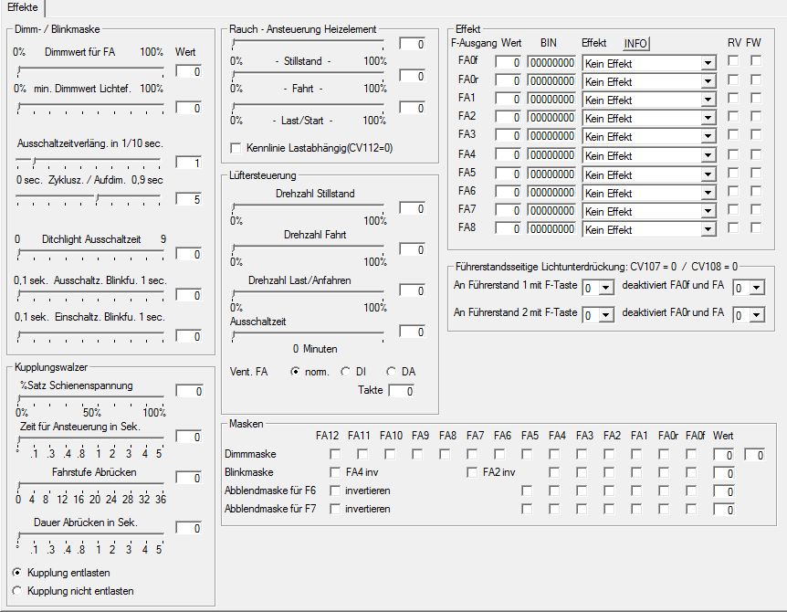This screenshot has width=787, height=612.
Task: Enable the FA2 inv checkbox in Blinkmaske
Action: tap(472, 472)
